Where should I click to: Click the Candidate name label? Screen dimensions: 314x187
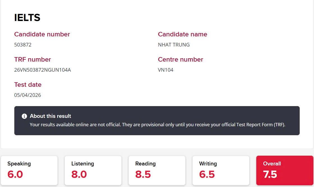(183, 34)
